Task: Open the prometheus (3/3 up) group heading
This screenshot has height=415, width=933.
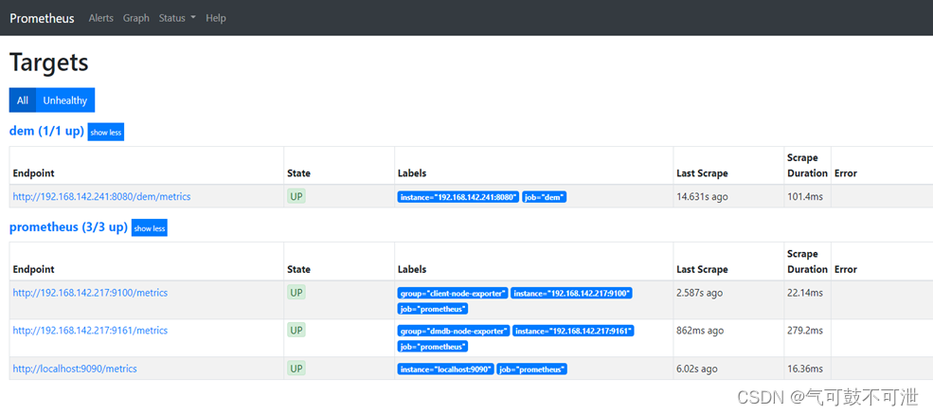Action: click(68, 227)
